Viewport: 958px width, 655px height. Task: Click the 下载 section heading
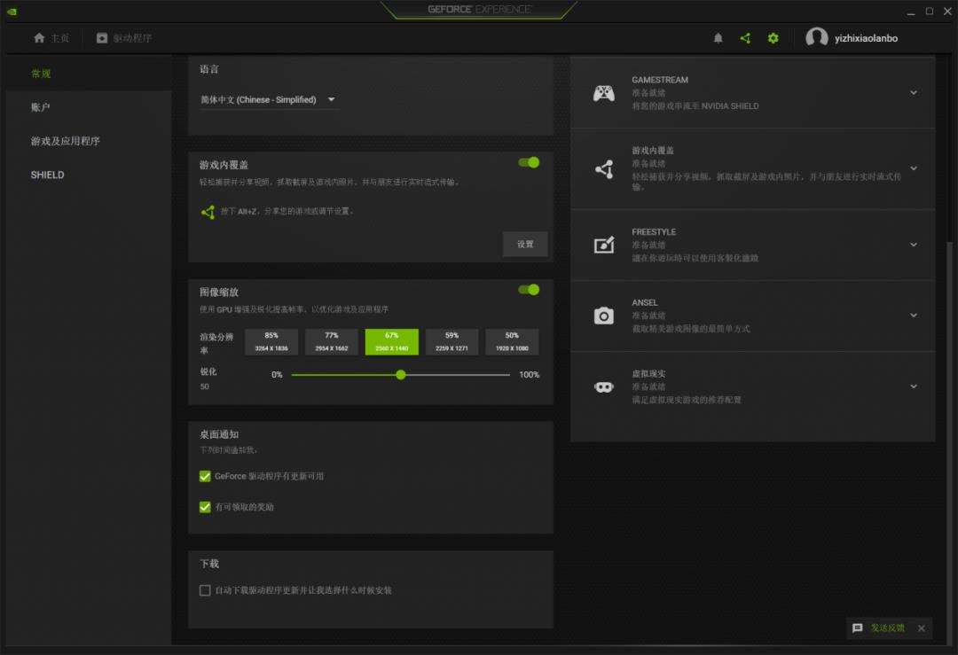point(209,564)
